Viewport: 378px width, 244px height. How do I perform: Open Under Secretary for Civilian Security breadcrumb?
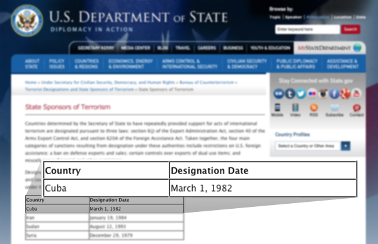[x=108, y=82]
